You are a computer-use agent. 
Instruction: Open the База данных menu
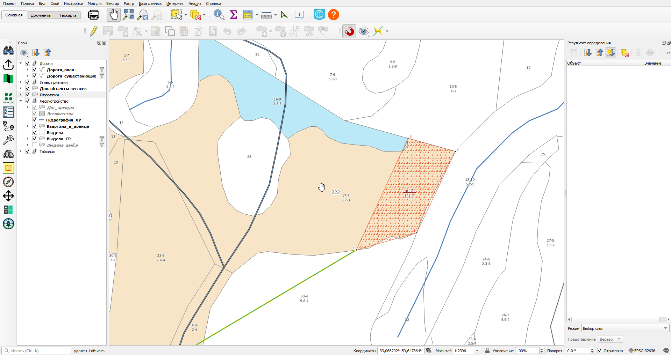click(150, 3)
